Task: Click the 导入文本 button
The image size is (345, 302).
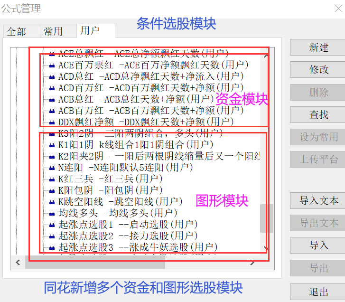Action: click(x=318, y=200)
